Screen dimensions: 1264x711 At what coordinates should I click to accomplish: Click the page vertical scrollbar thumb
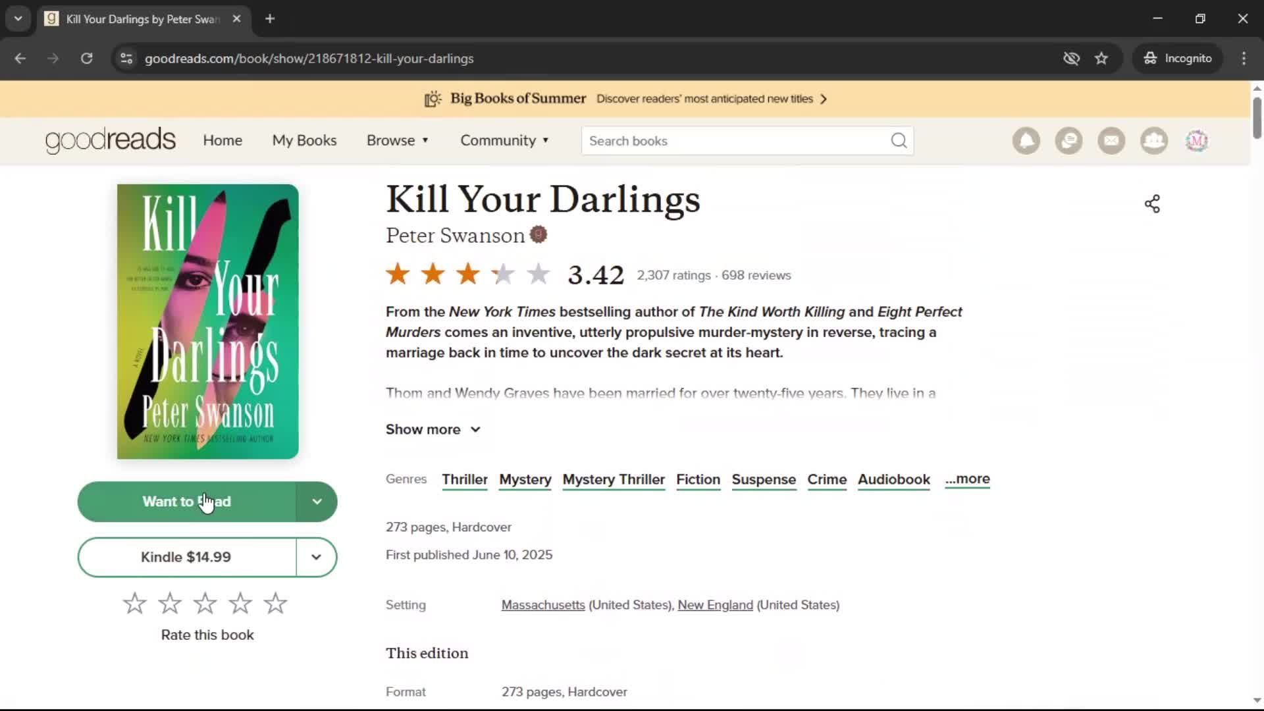point(1257,118)
